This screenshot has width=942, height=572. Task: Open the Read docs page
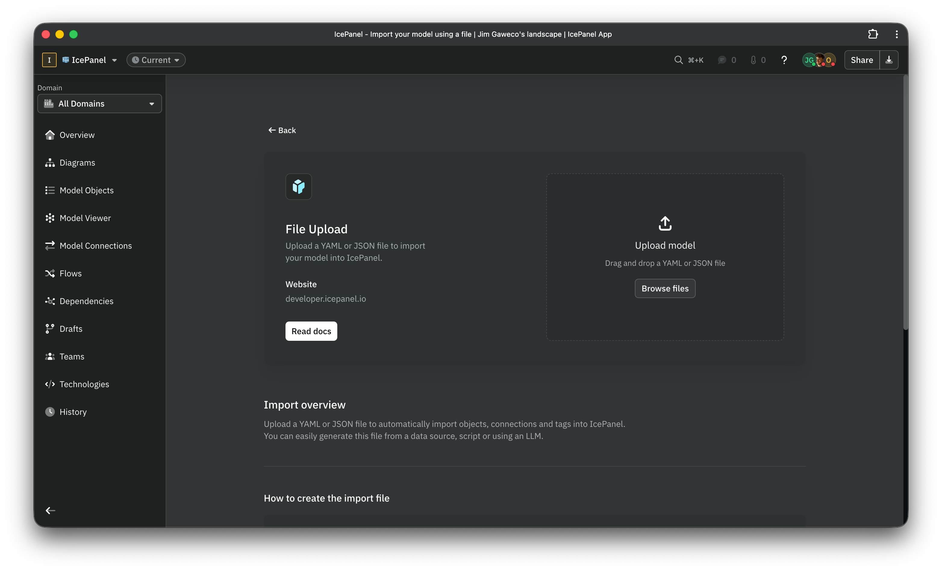point(311,331)
